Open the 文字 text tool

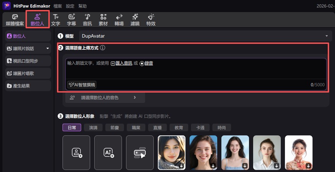(x=55, y=20)
